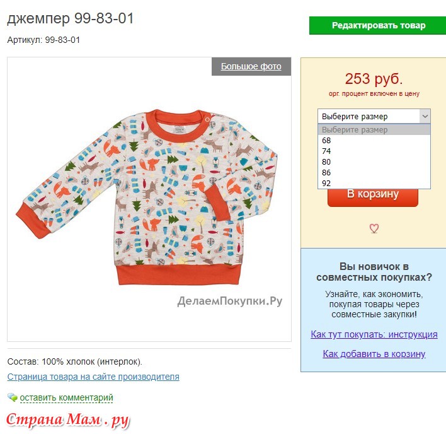The width and height of the screenshot is (446, 434).
Task: Click the 'ДелаемПокупки.Ру' watermark
Action: 230,301
